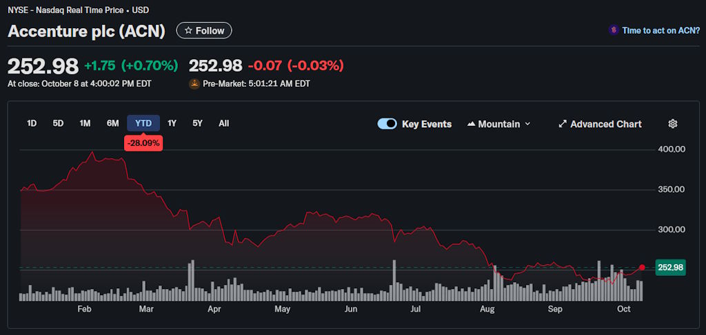Viewport: 706px width, 335px height.
Task: Click the -28.09% YTD change badge
Action: tap(143, 143)
